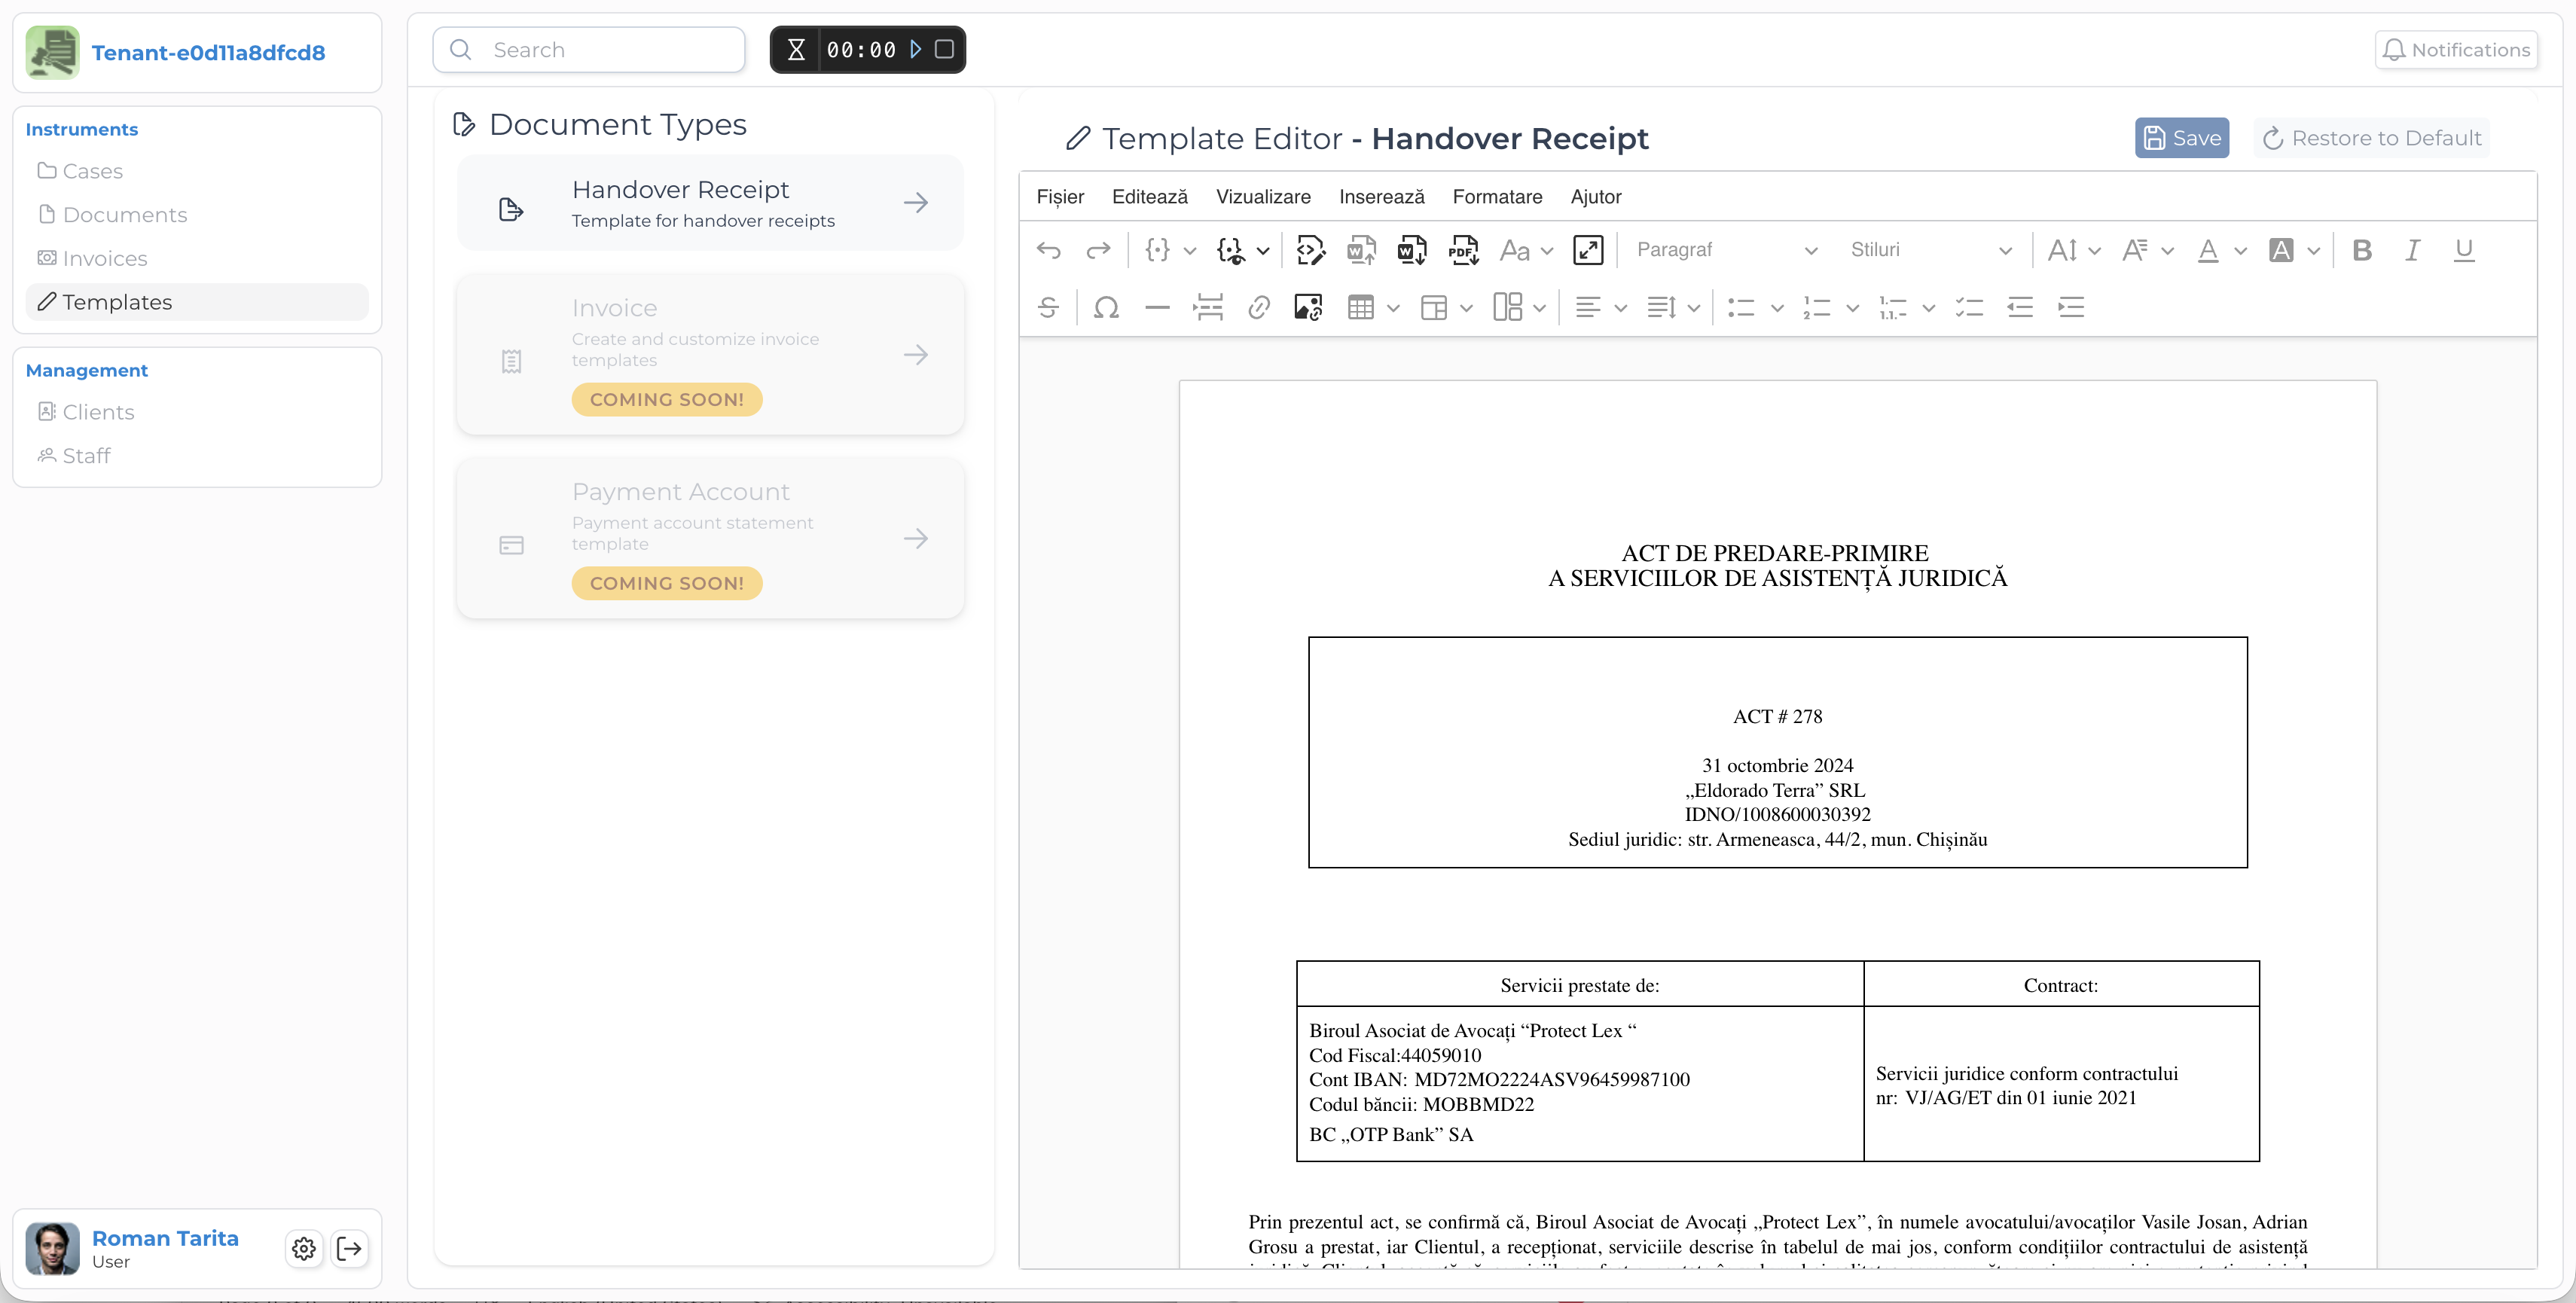Screen dimensions: 2576x1303
Task: Insert a special character (omega icon)
Action: [x=1105, y=308]
